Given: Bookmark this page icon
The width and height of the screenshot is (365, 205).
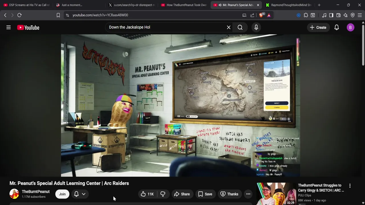Looking at the screenshot, I should [x=58, y=15].
